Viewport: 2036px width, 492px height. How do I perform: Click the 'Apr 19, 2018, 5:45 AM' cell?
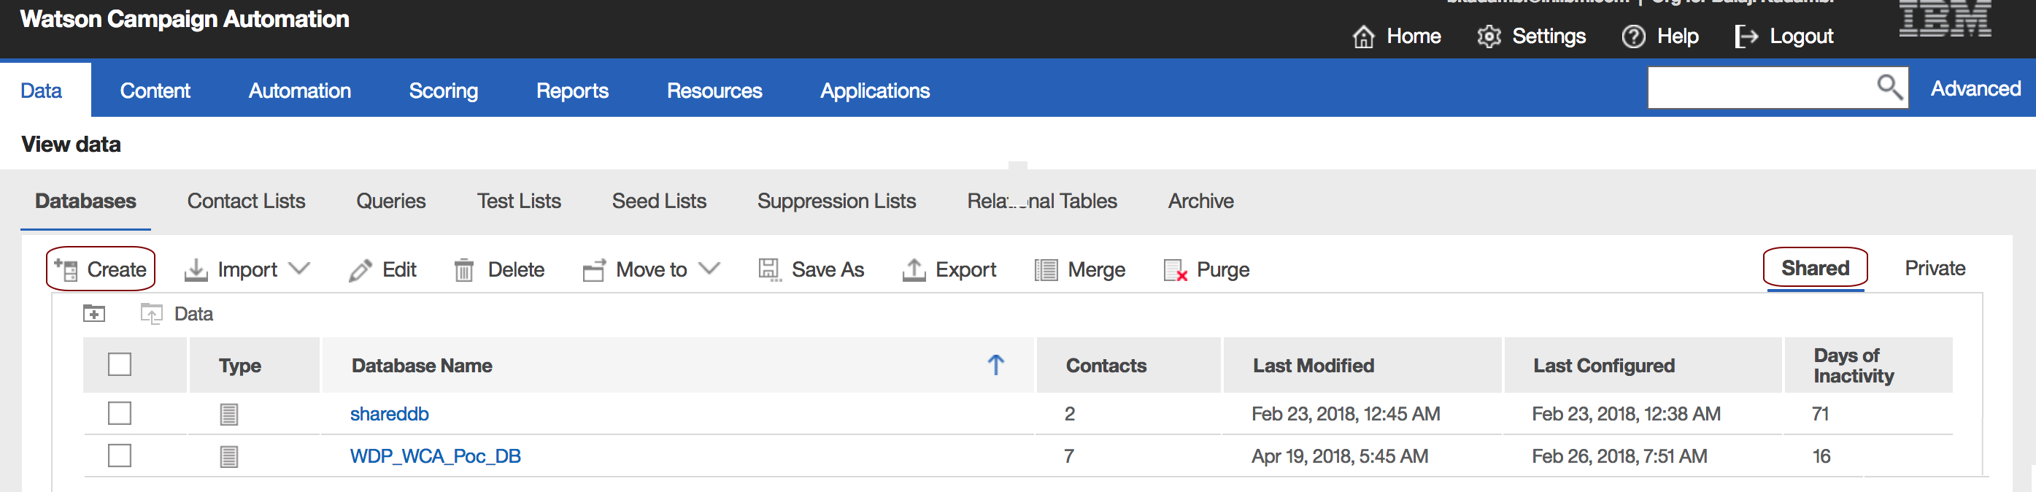click(1339, 456)
